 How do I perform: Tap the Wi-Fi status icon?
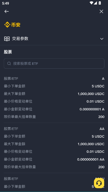pos(91,3)
